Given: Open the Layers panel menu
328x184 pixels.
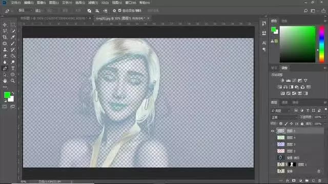Looking at the screenshot, I should coord(325,102).
